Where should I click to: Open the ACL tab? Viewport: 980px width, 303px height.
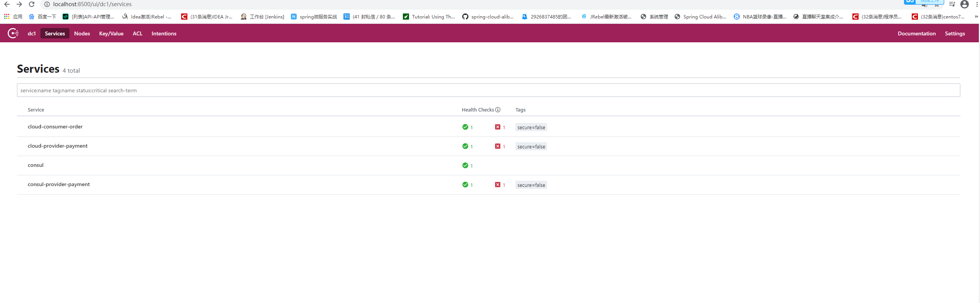point(138,33)
